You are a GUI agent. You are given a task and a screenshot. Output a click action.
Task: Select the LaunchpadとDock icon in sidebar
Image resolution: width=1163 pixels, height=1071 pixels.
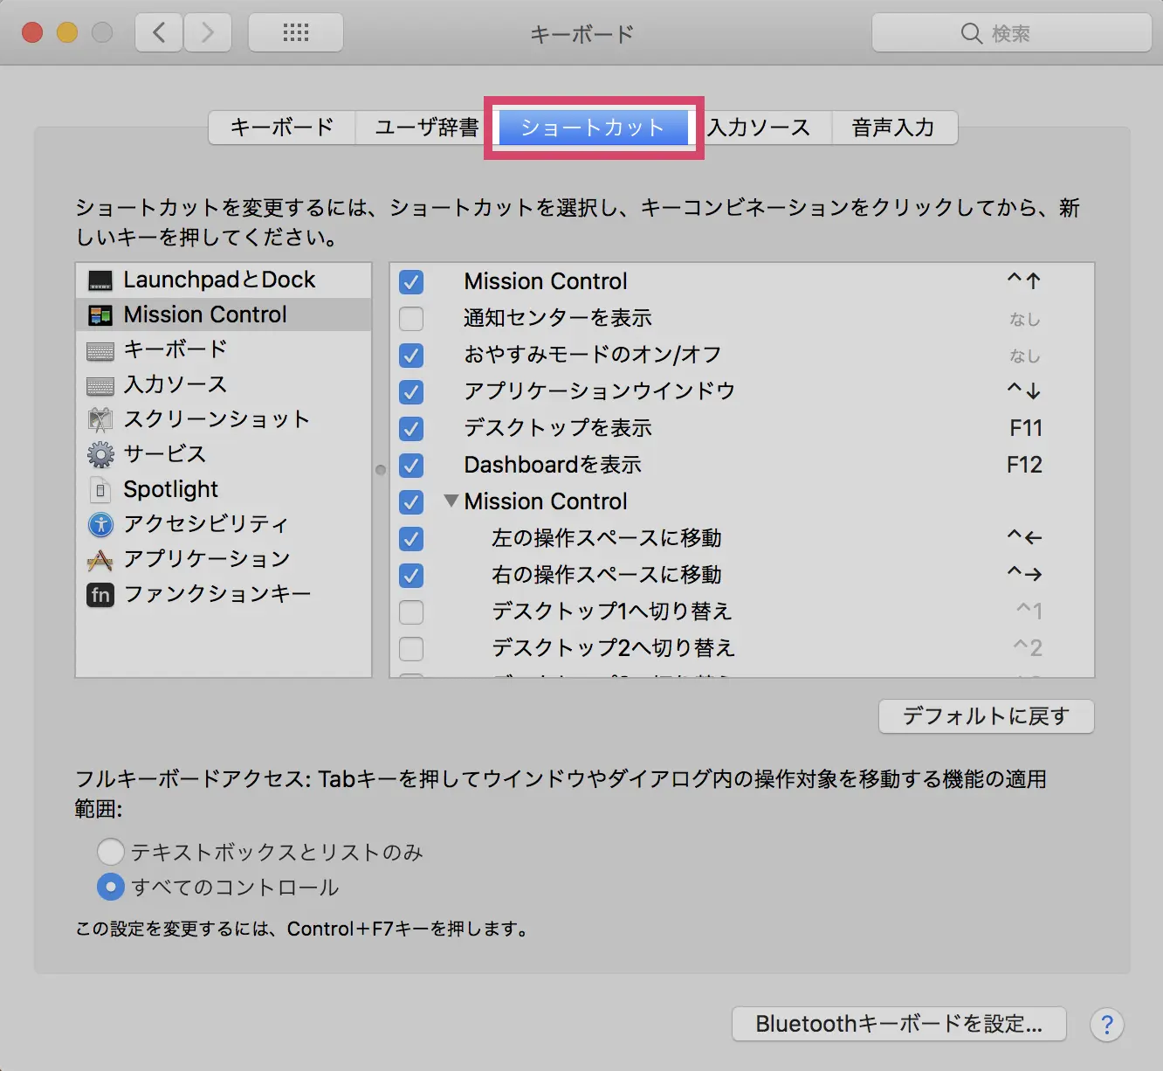coord(100,280)
